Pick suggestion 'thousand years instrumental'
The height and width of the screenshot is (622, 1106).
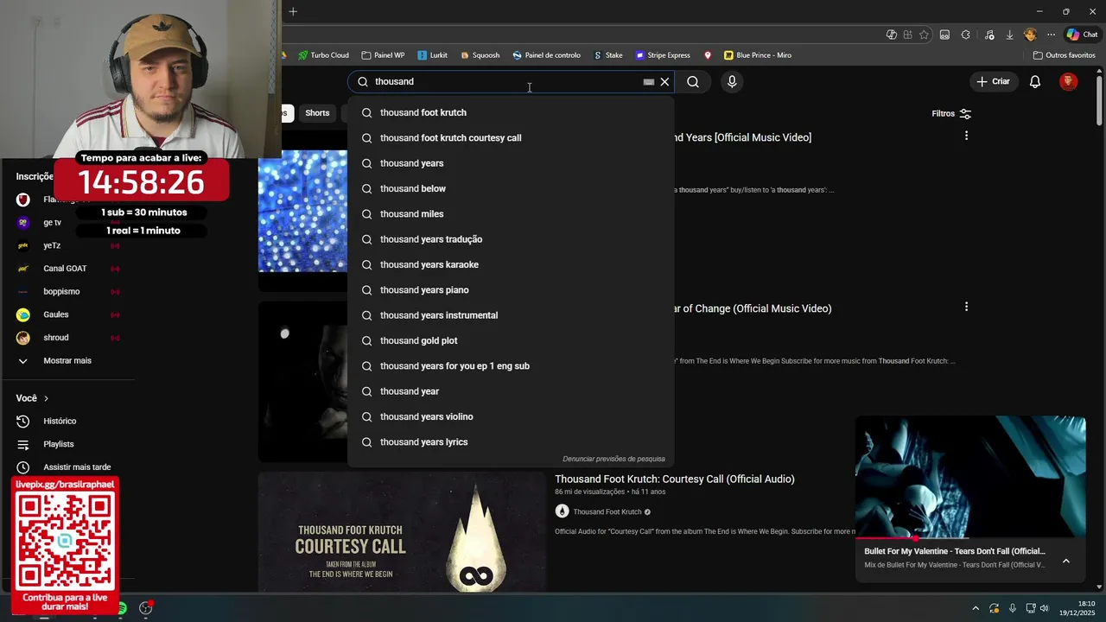(511, 315)
